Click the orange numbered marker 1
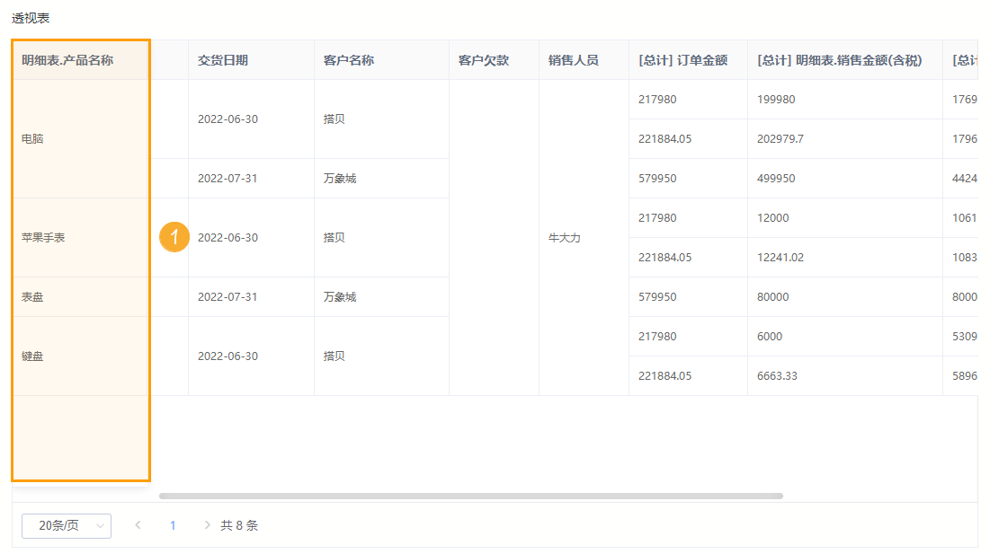This screenshot has height=554, width=990. (174, 237)
